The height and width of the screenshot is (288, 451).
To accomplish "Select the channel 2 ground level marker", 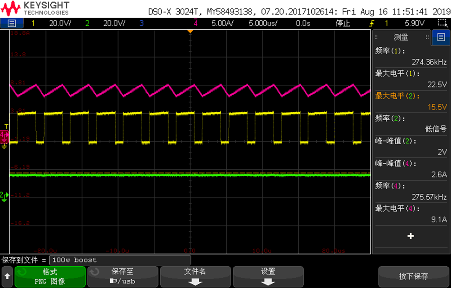I will tap(4, 196).
